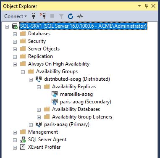Click the Connect Object Explorer plug icon
Image resolution: width=160 pixels, height=158 pixels.
coord(34,16)
